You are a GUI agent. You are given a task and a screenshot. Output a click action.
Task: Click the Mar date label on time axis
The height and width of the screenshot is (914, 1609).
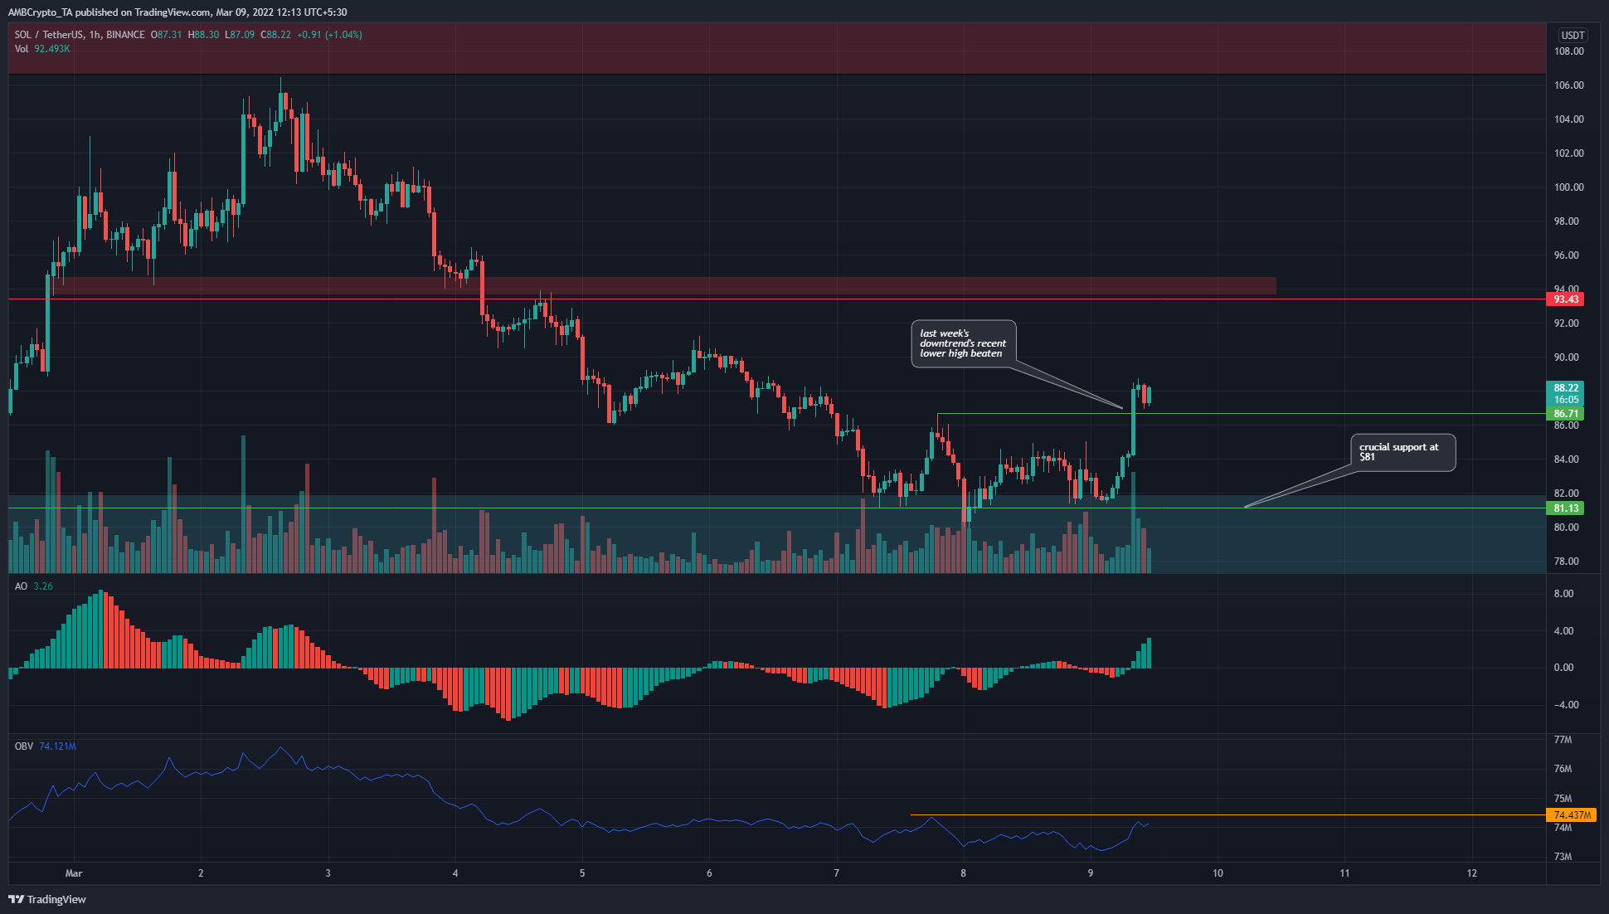[x=74, y=873]
